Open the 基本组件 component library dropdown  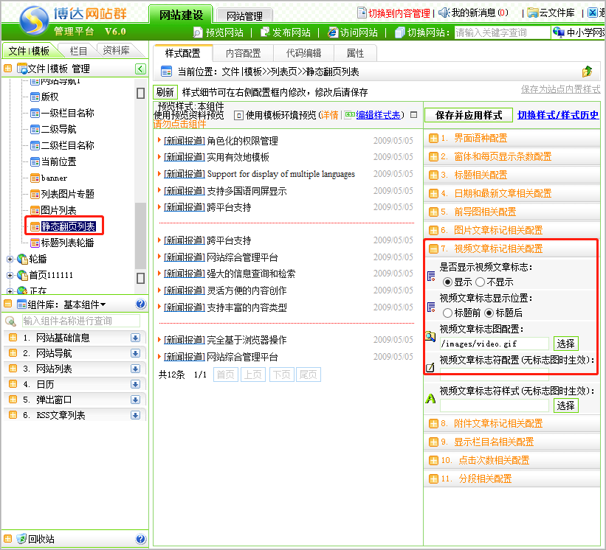(x=84, y=304)
